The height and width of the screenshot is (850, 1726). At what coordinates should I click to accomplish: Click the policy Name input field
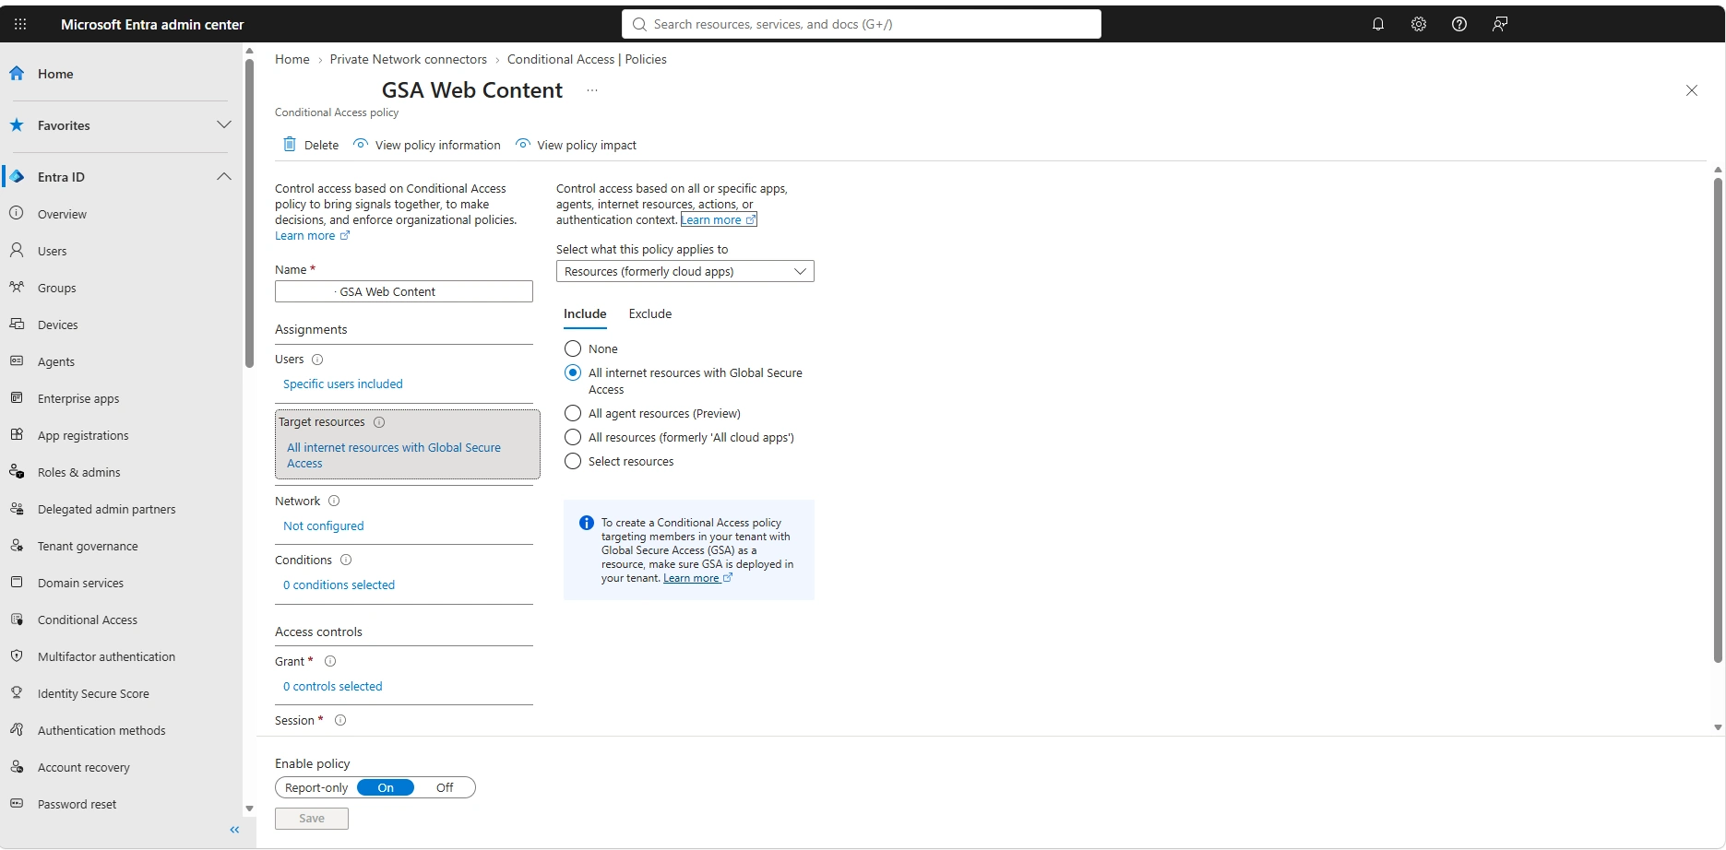[x=404, y=291]
